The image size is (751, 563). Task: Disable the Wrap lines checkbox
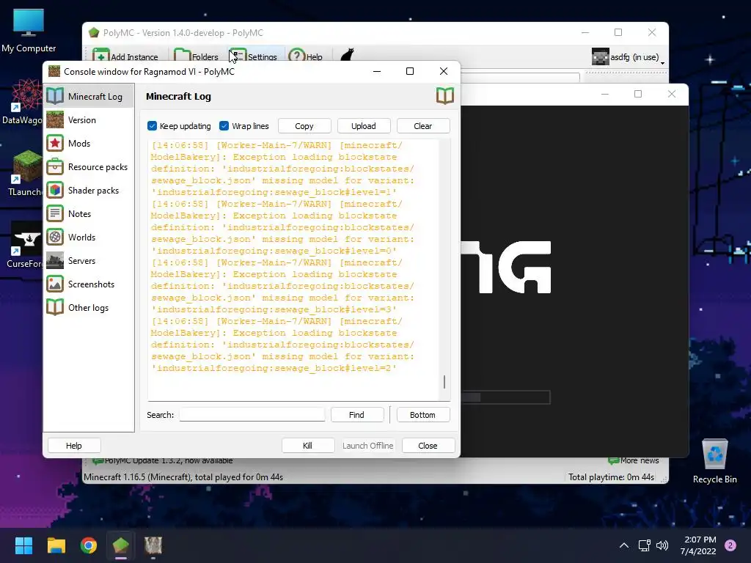[x=224, y=126]
